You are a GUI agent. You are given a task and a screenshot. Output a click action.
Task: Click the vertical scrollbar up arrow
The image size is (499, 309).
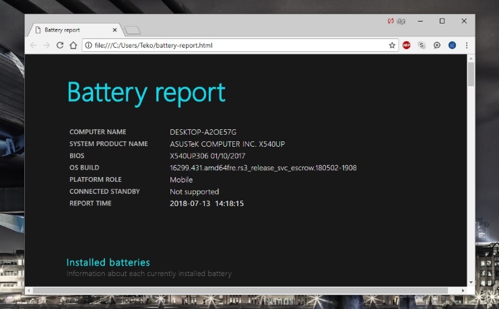[x=471, y=59]
